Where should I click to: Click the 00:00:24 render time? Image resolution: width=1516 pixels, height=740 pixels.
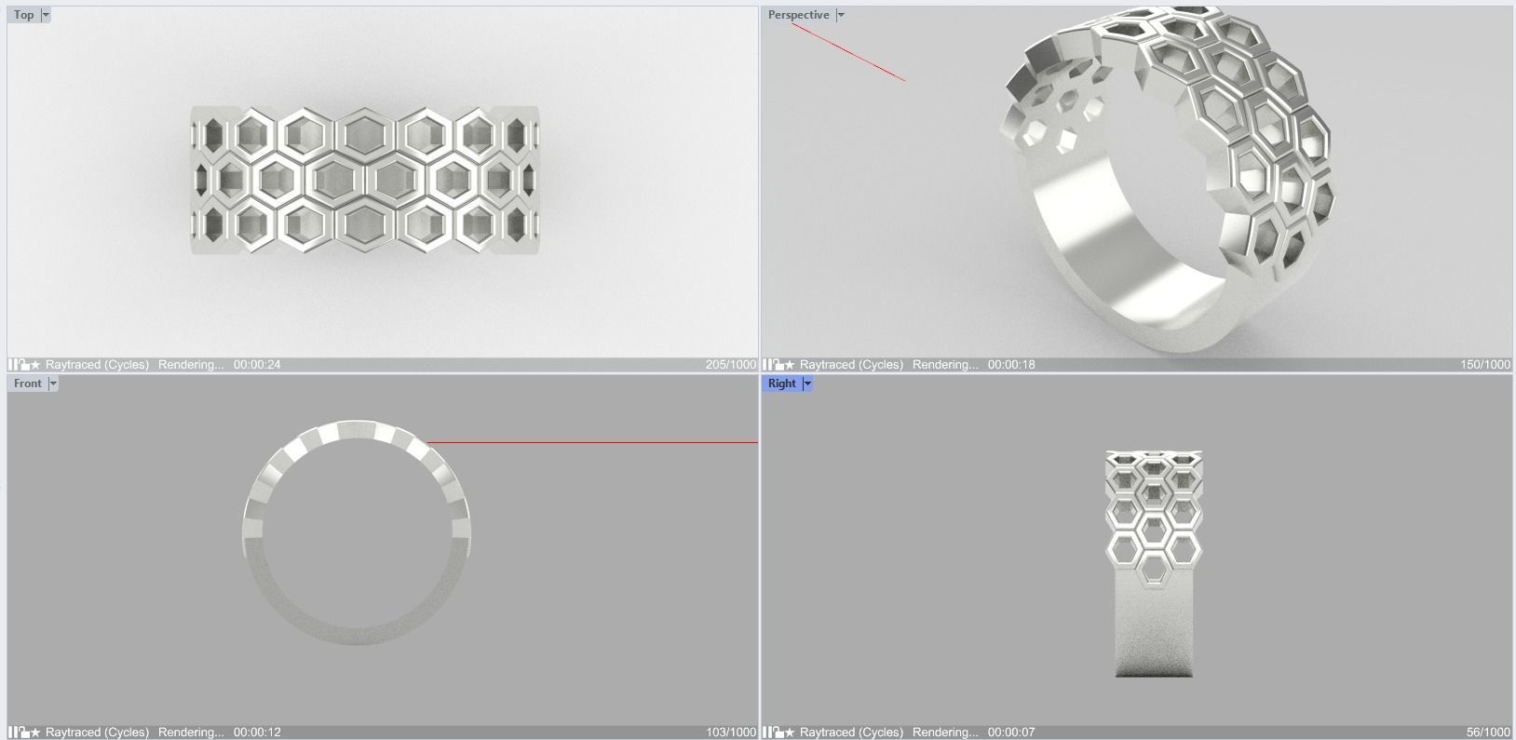pos(257,365)
